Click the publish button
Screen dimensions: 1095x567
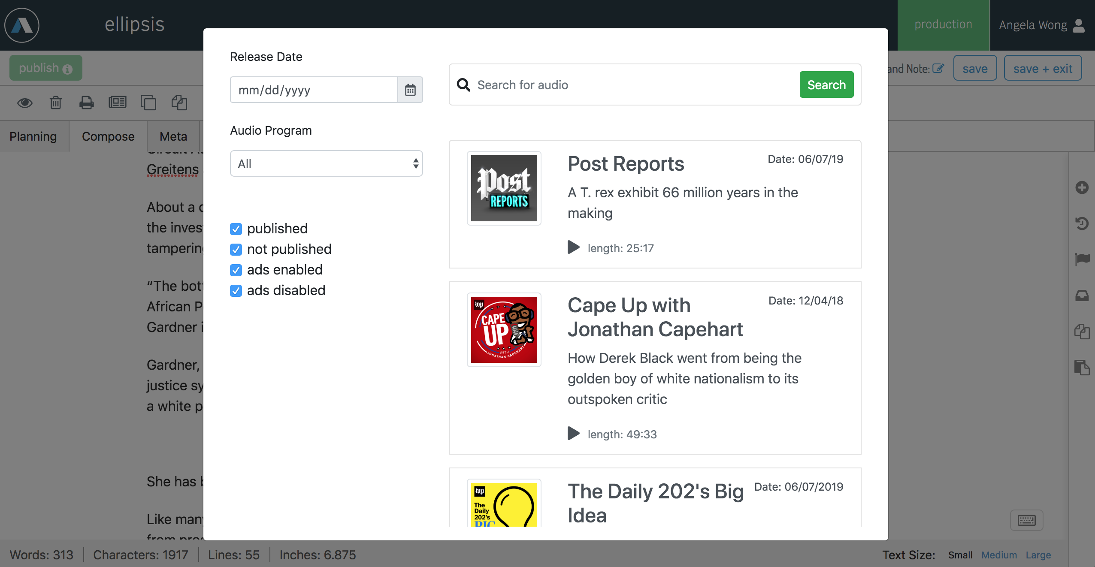[46, 68]
